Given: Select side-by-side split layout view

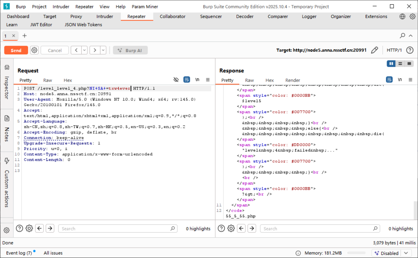Looking at the screenshot, I should 391,64.
